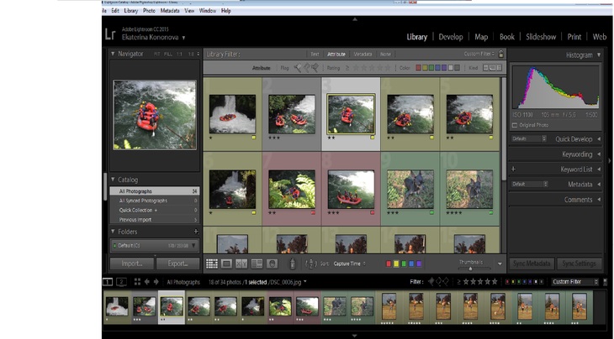The image size is (614, 339).
Task: Click the Thumbnails size slider
Action: [x=475, y=269]
